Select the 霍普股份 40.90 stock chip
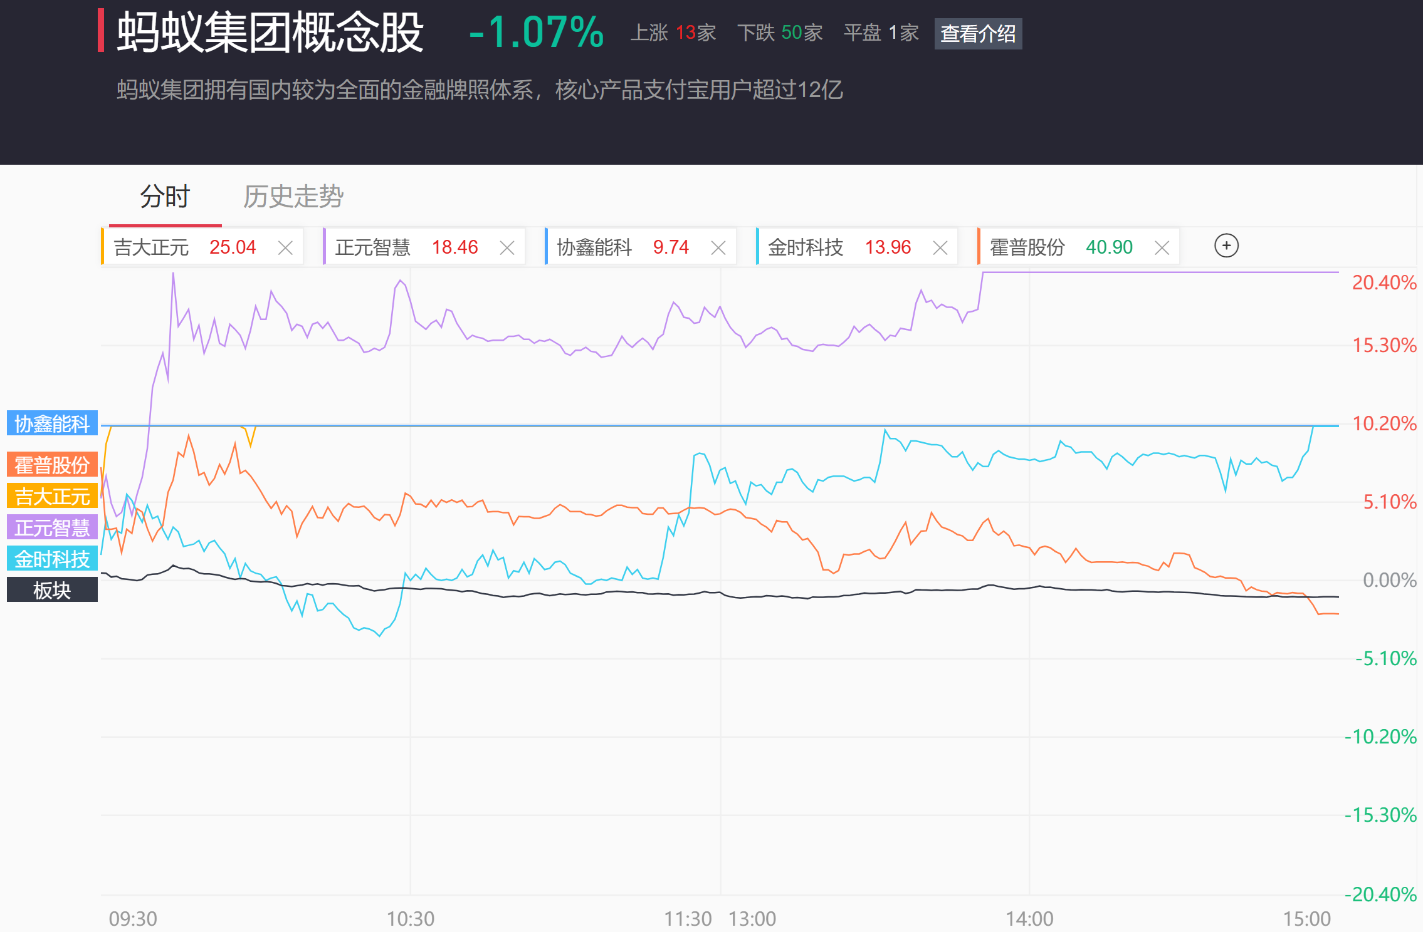Image resolution: width=1423 pixels, height=932 pixels. 1078,247
